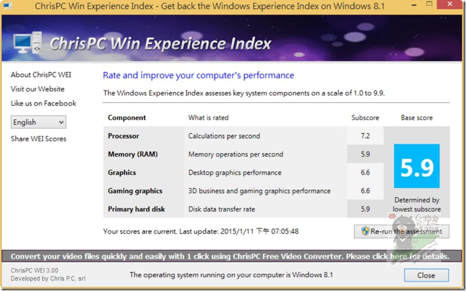Click the Gaming graphics subscore 6.6

click(x=365, y=191)
